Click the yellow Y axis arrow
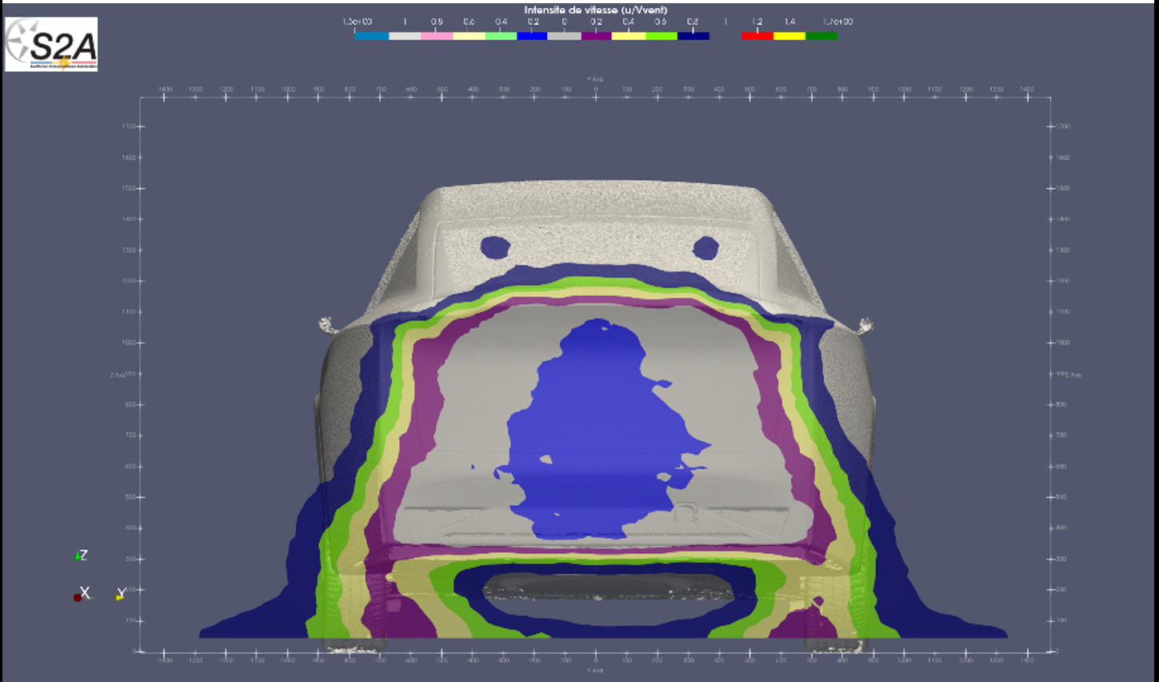This screenshot has height=682, width=1159. (120, 595)
